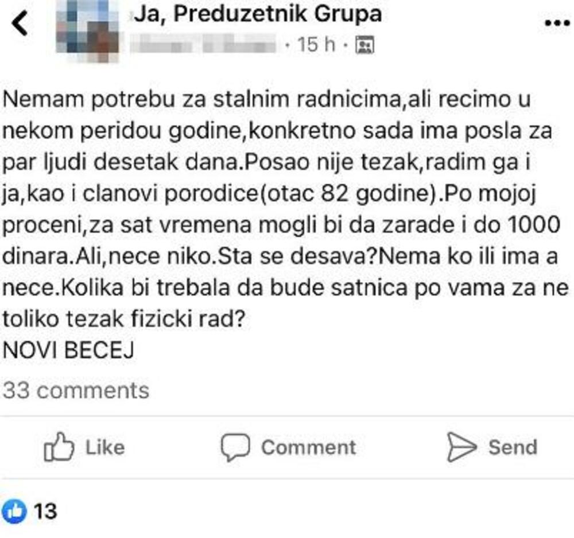
Task: Click the speech bubble Comment icon
Action: (x=235, y=447)
